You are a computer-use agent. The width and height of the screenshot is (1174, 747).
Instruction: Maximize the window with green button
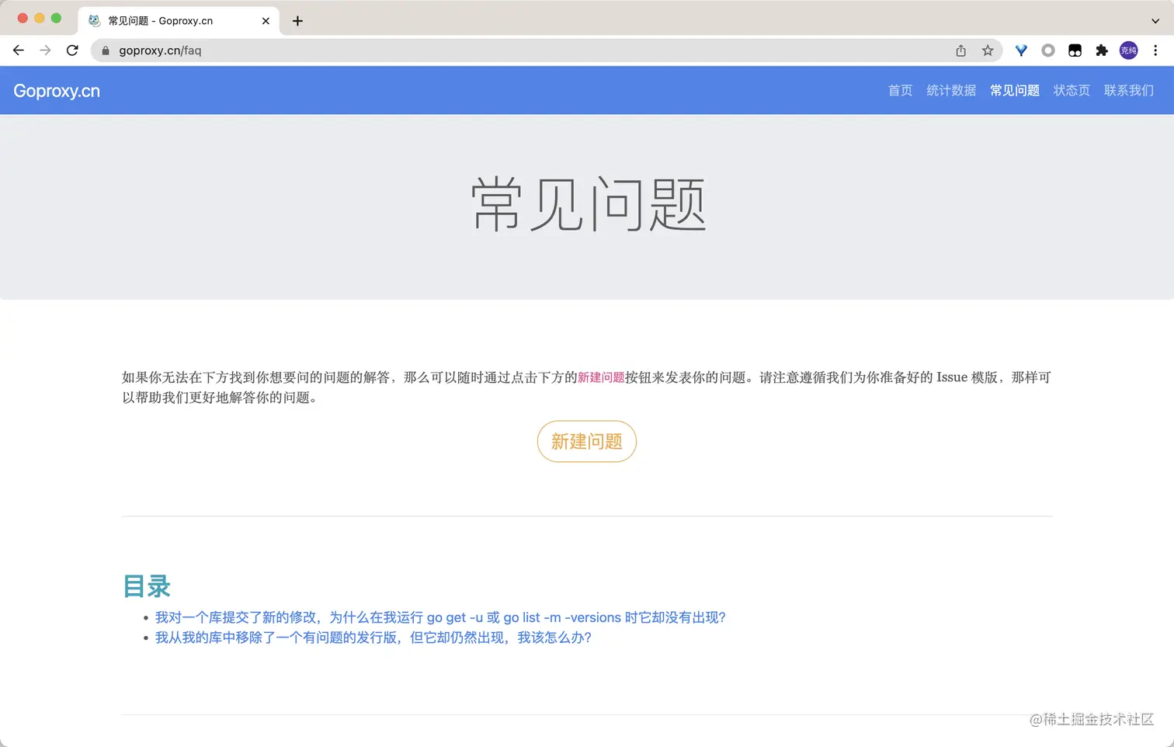coord(56,18)
